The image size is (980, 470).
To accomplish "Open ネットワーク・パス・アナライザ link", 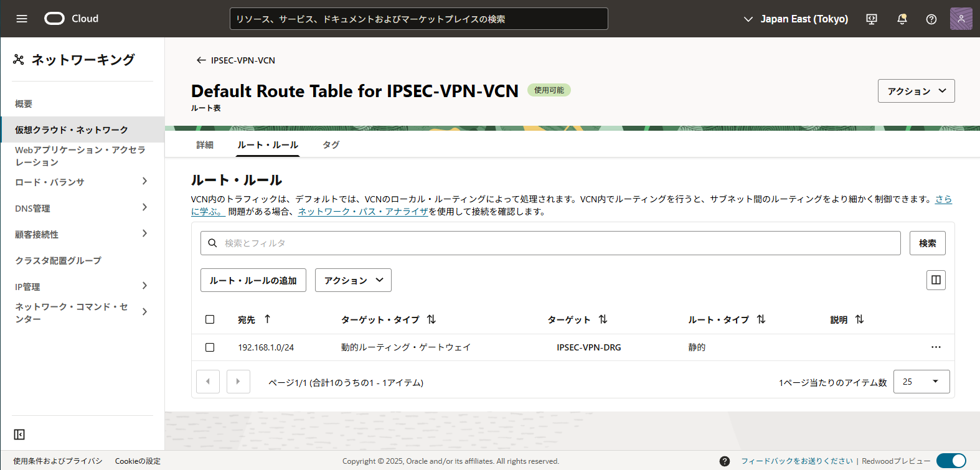I will click(363, 212).
